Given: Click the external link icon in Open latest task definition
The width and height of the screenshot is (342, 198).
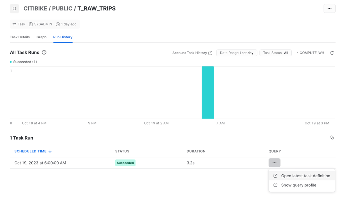Looking at the screenshot, I should click(x=275, y=176).
